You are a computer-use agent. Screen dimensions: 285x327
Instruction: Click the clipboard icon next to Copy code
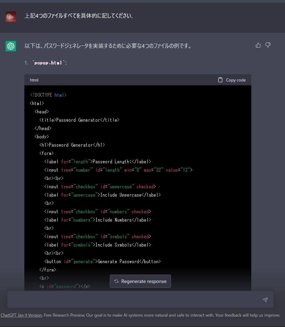220,80
